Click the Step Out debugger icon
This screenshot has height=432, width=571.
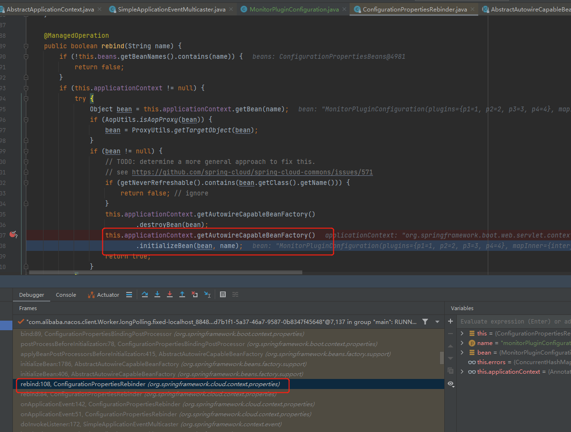pyautogui.click(x=182, y=295)
